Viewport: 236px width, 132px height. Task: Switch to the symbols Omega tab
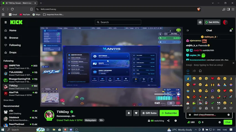(x=200, y=71)
